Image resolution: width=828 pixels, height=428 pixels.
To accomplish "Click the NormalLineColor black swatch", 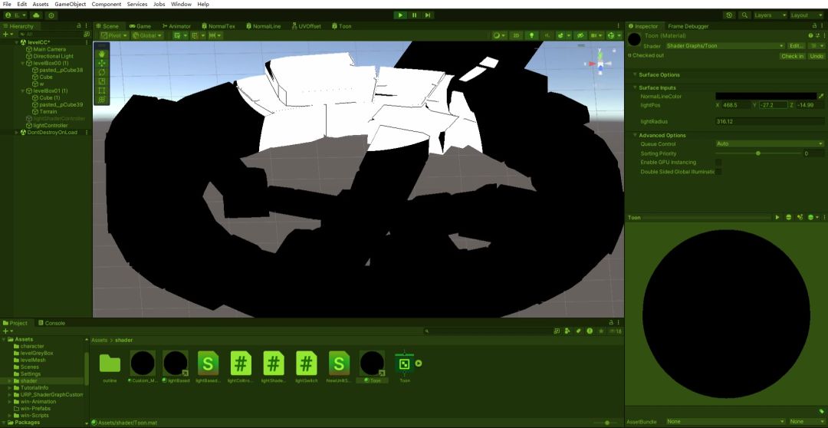I will (x=766, y=96).
